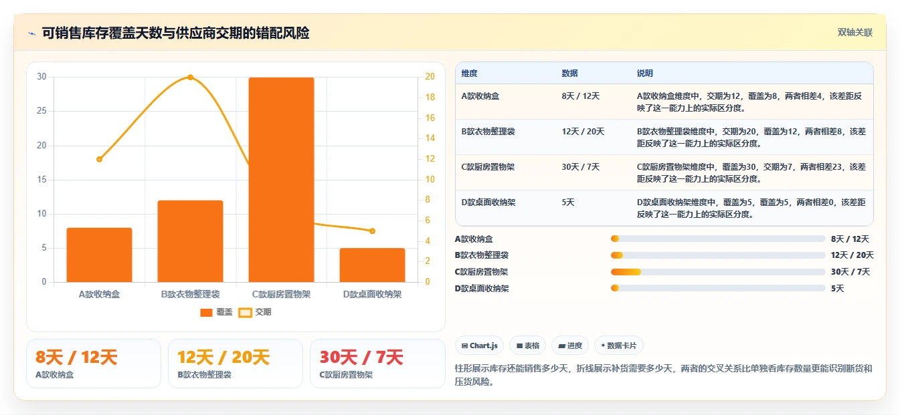Image resolution: width=900 pixels, height=415 pixels.
Task: Click the line point at value 20
Action: pyautogui.click(x=190, y=77)
